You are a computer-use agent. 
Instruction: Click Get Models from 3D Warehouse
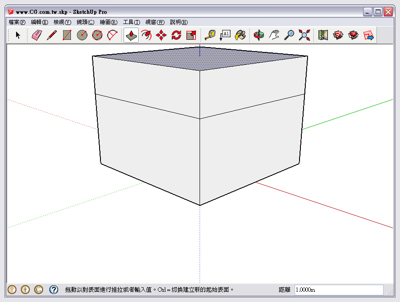[x=338, y=35]
